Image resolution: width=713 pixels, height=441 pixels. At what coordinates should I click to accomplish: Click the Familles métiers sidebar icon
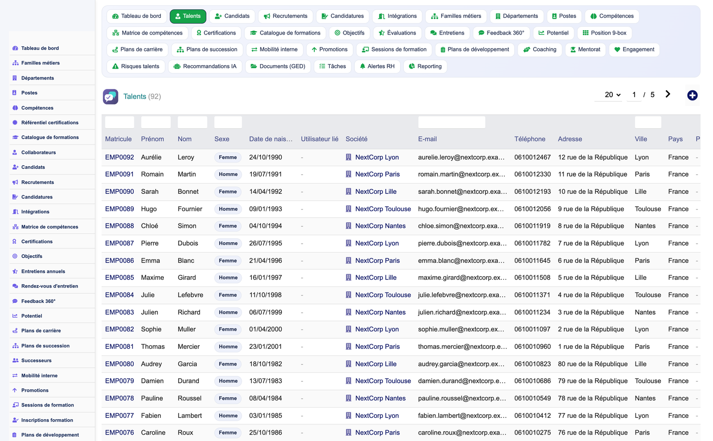[15, 63]
